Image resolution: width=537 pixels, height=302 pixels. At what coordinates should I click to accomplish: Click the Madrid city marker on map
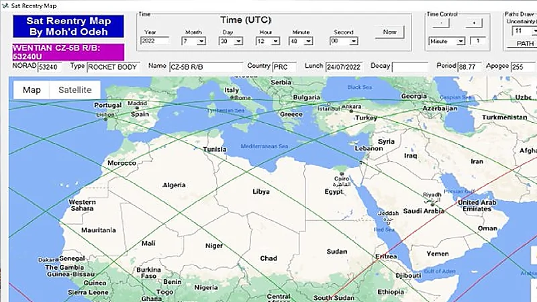click(x=137, y=108)
